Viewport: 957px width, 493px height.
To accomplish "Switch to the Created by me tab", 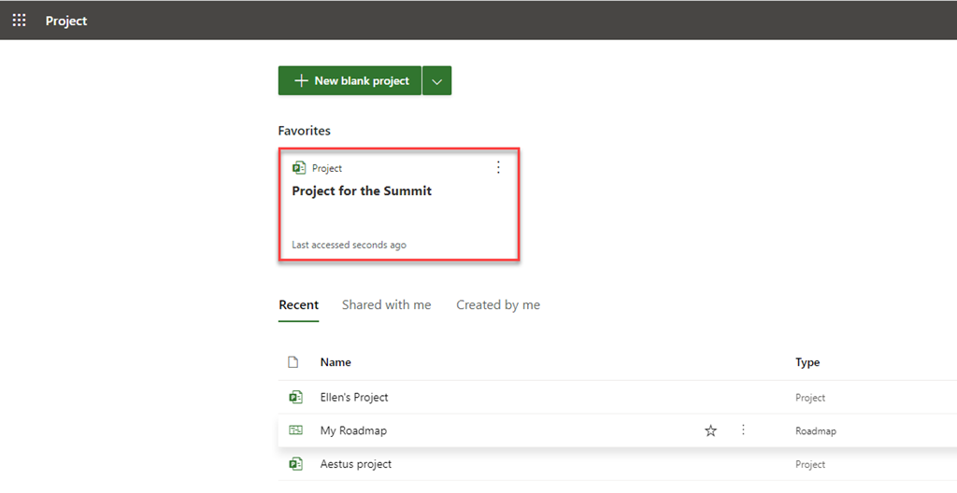I will coord(497,305).
